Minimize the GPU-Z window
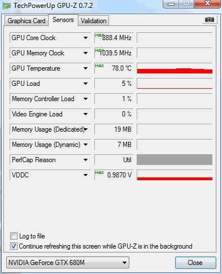This screenshot has width=222, height=274. tap(171, 4)
